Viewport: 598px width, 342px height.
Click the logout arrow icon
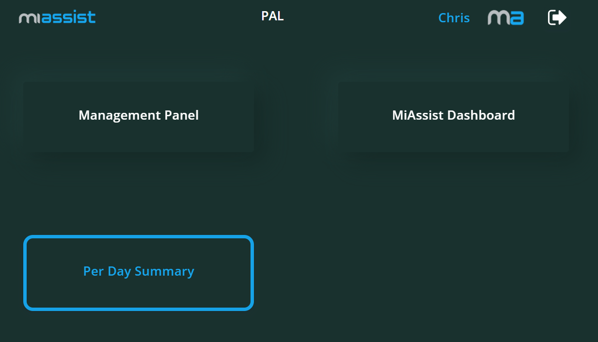coord(557,18)
